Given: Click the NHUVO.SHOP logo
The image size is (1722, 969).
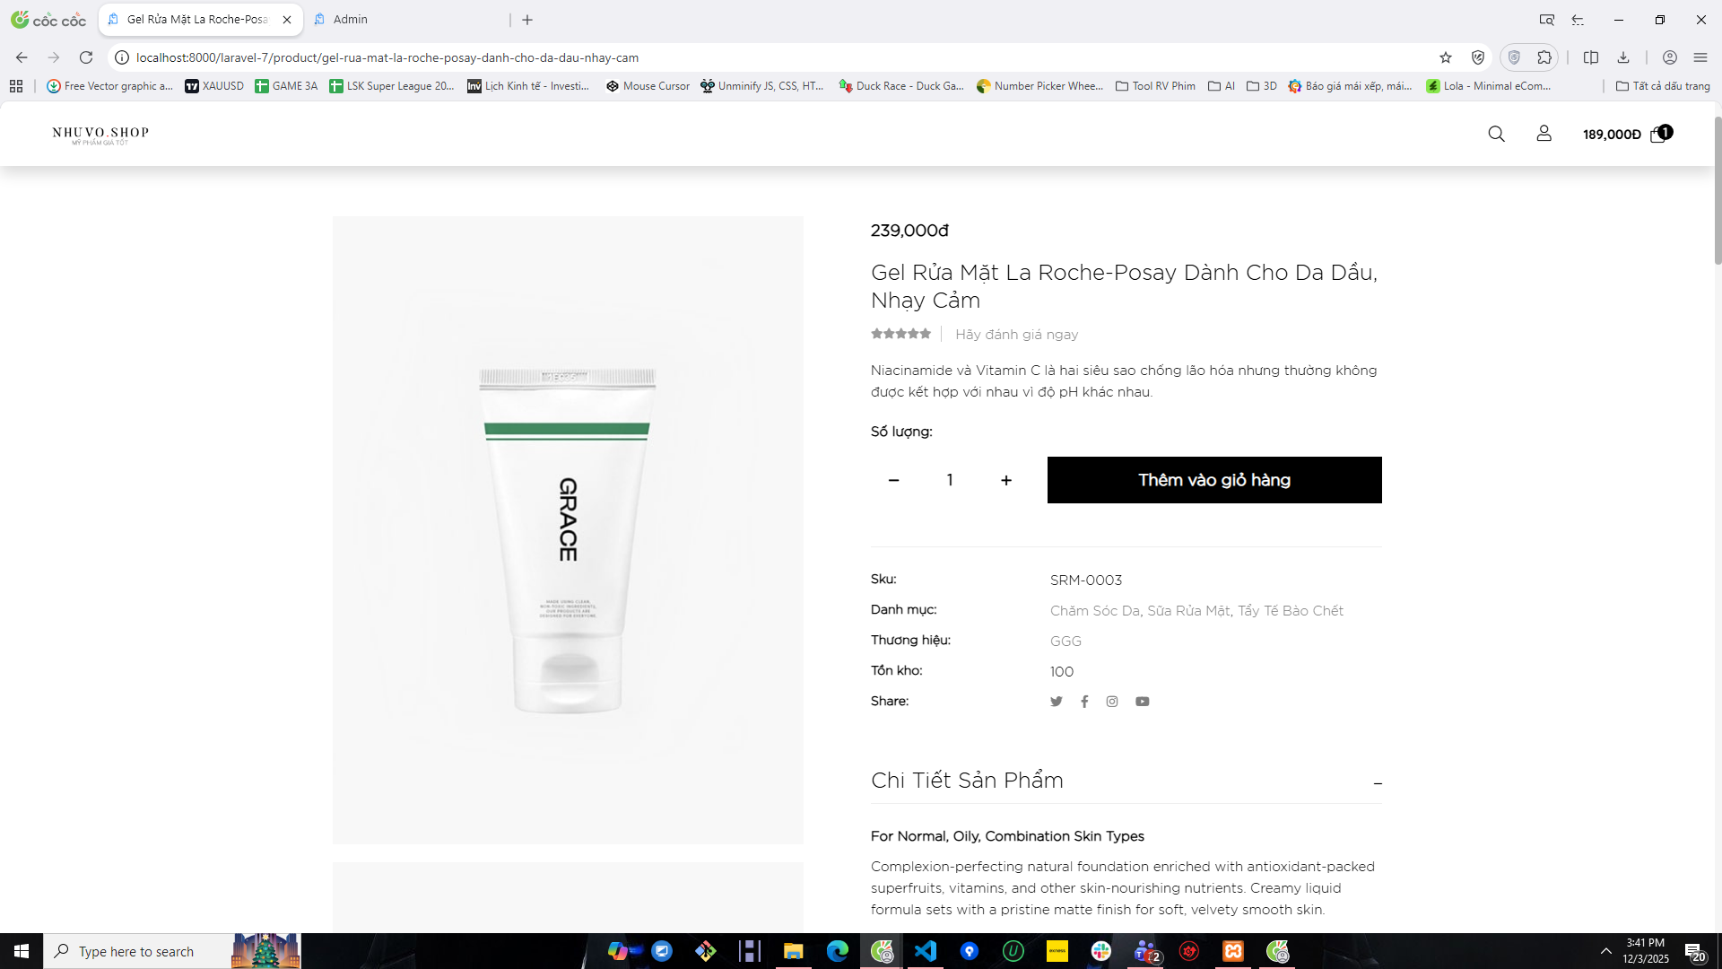Looking at the screenshot, I should click(x=100, y=135).
